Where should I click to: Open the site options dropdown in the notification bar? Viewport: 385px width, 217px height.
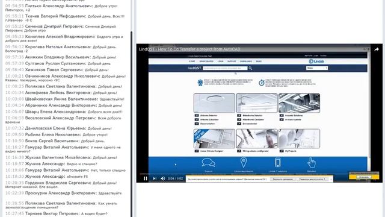tap(312, 179)
